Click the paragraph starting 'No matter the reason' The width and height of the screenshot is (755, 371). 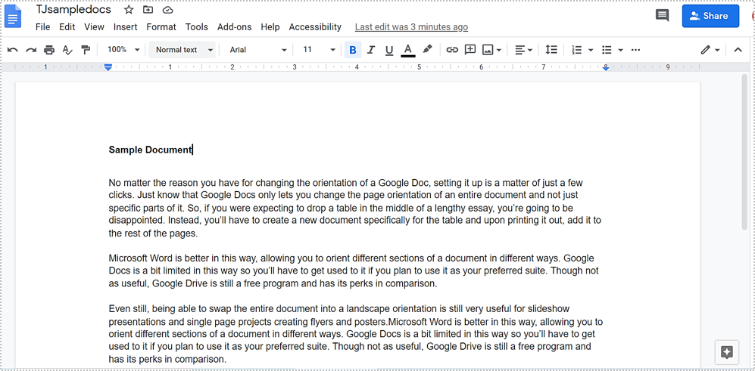(x=355, y=209)
